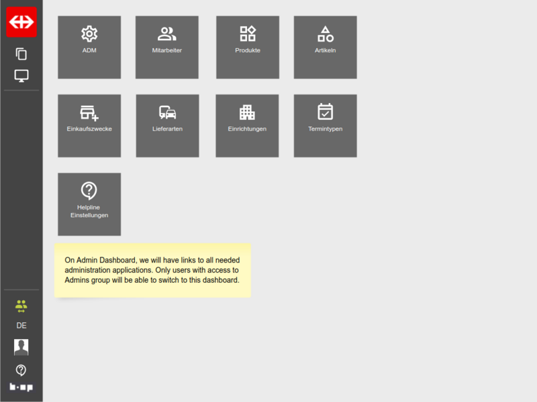Open the Termintypen calendar tile
This screenshot has height=402, width=537.
(325, 125)
